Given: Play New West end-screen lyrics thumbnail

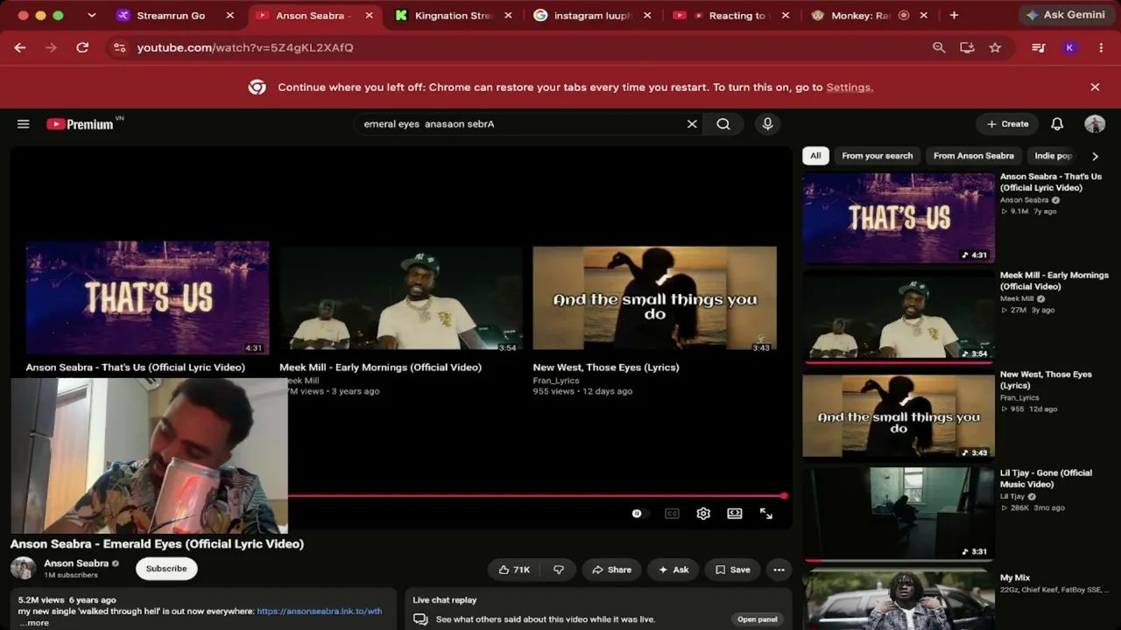Looking at the screenshot, I should (655, 297).
